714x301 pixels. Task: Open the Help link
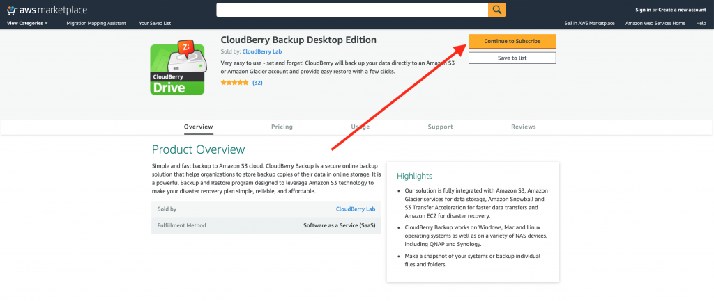(701, 23)
